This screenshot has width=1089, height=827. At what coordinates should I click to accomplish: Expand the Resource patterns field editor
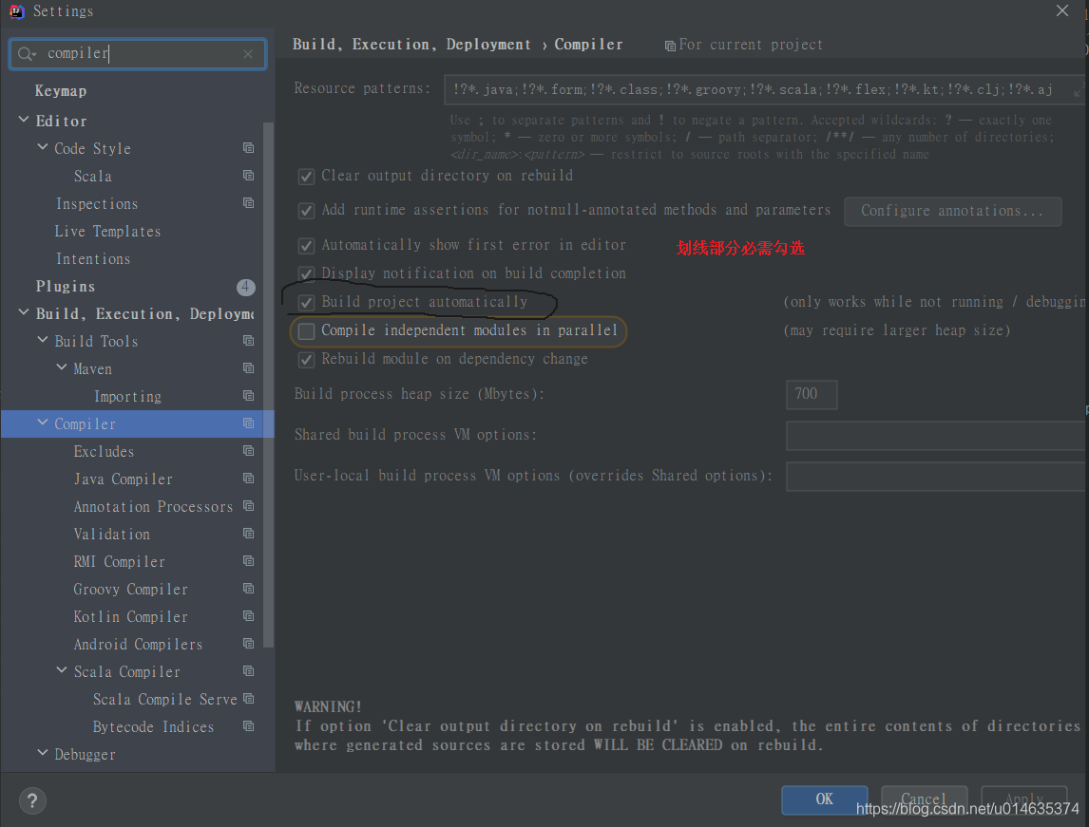click(x=1078, y=90)
